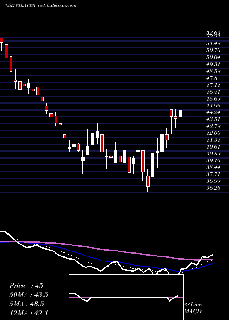Select the 36.99 price label
Image resolution: width=229 pixels, height=320 pixels.
pos(213,181)
